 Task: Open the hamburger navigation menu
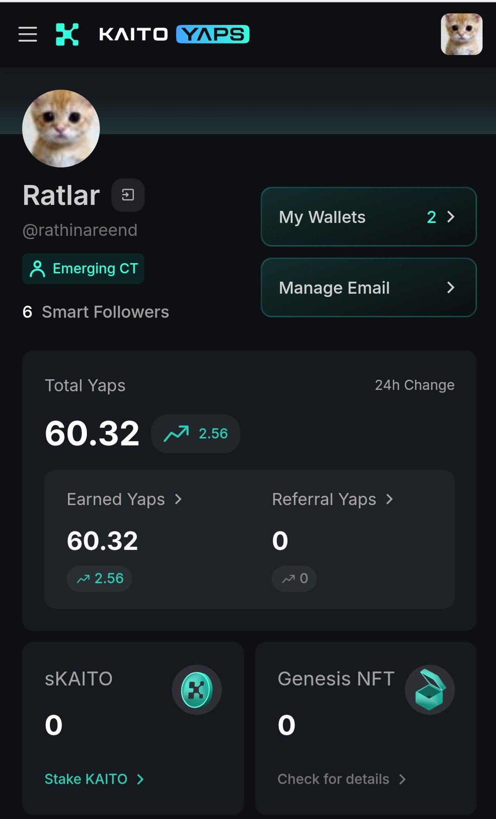pyautogui.click(x=28, y=34)
